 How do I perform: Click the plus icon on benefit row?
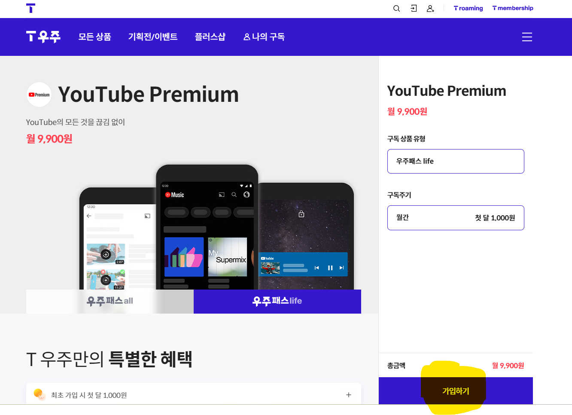coord(349,395)
